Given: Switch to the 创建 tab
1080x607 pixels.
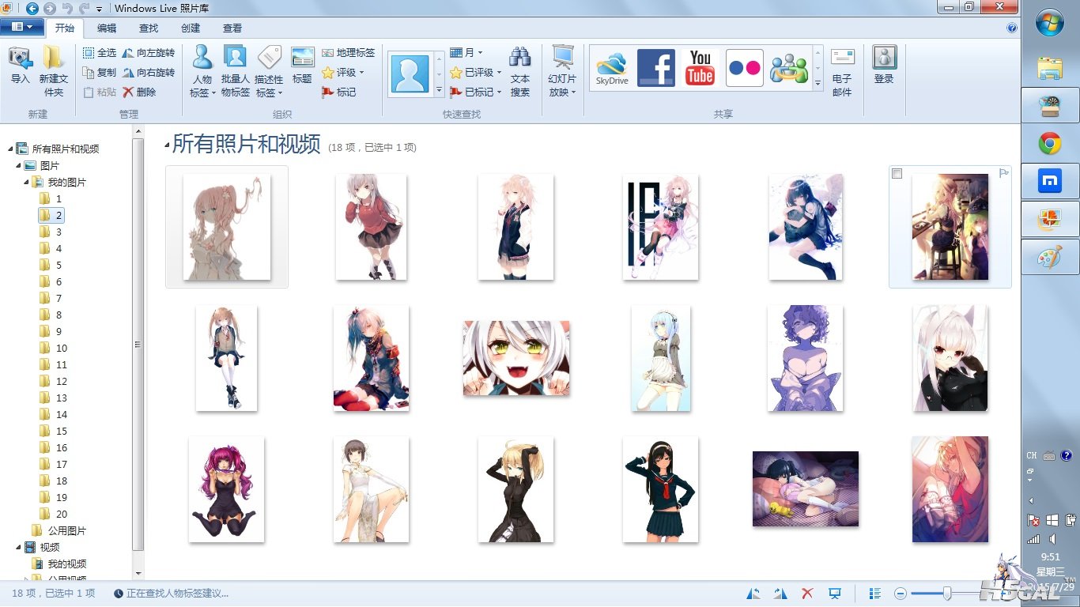Looking at the screenshot, I should pos(191,28).
